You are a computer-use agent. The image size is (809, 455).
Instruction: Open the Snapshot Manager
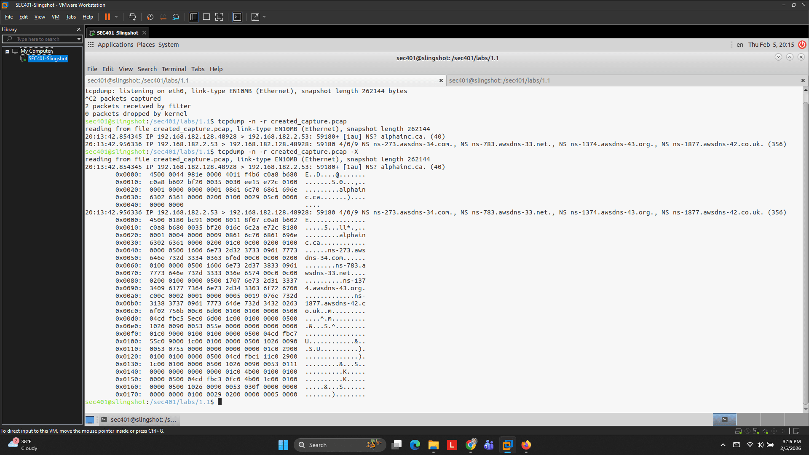pos(176,17)
